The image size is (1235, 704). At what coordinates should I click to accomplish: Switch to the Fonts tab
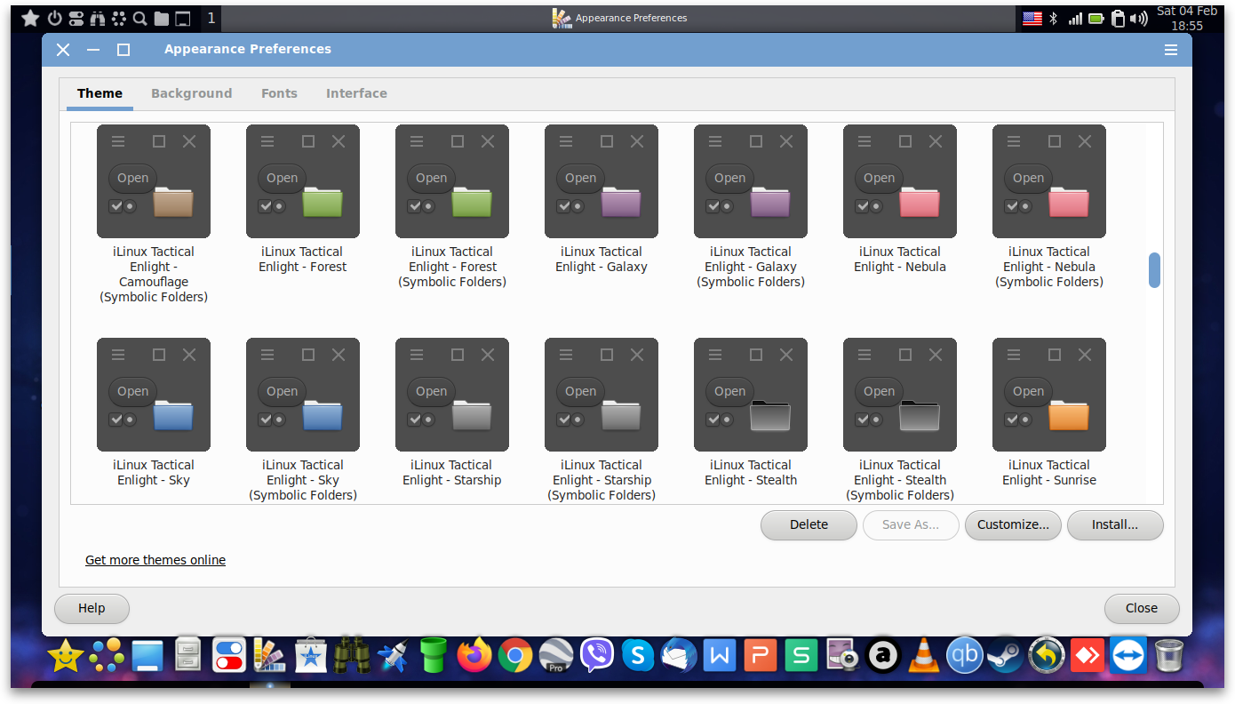tap(279, 93)
